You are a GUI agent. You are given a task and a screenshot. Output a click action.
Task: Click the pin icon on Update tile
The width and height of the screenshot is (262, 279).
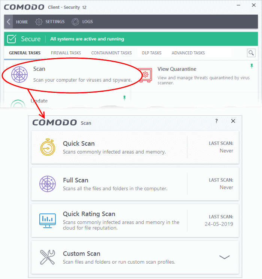tap(125, 98)
